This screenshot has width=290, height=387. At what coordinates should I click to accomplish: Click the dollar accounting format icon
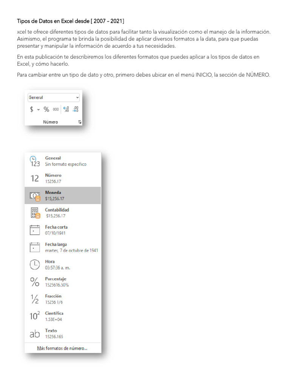[32, 109]
